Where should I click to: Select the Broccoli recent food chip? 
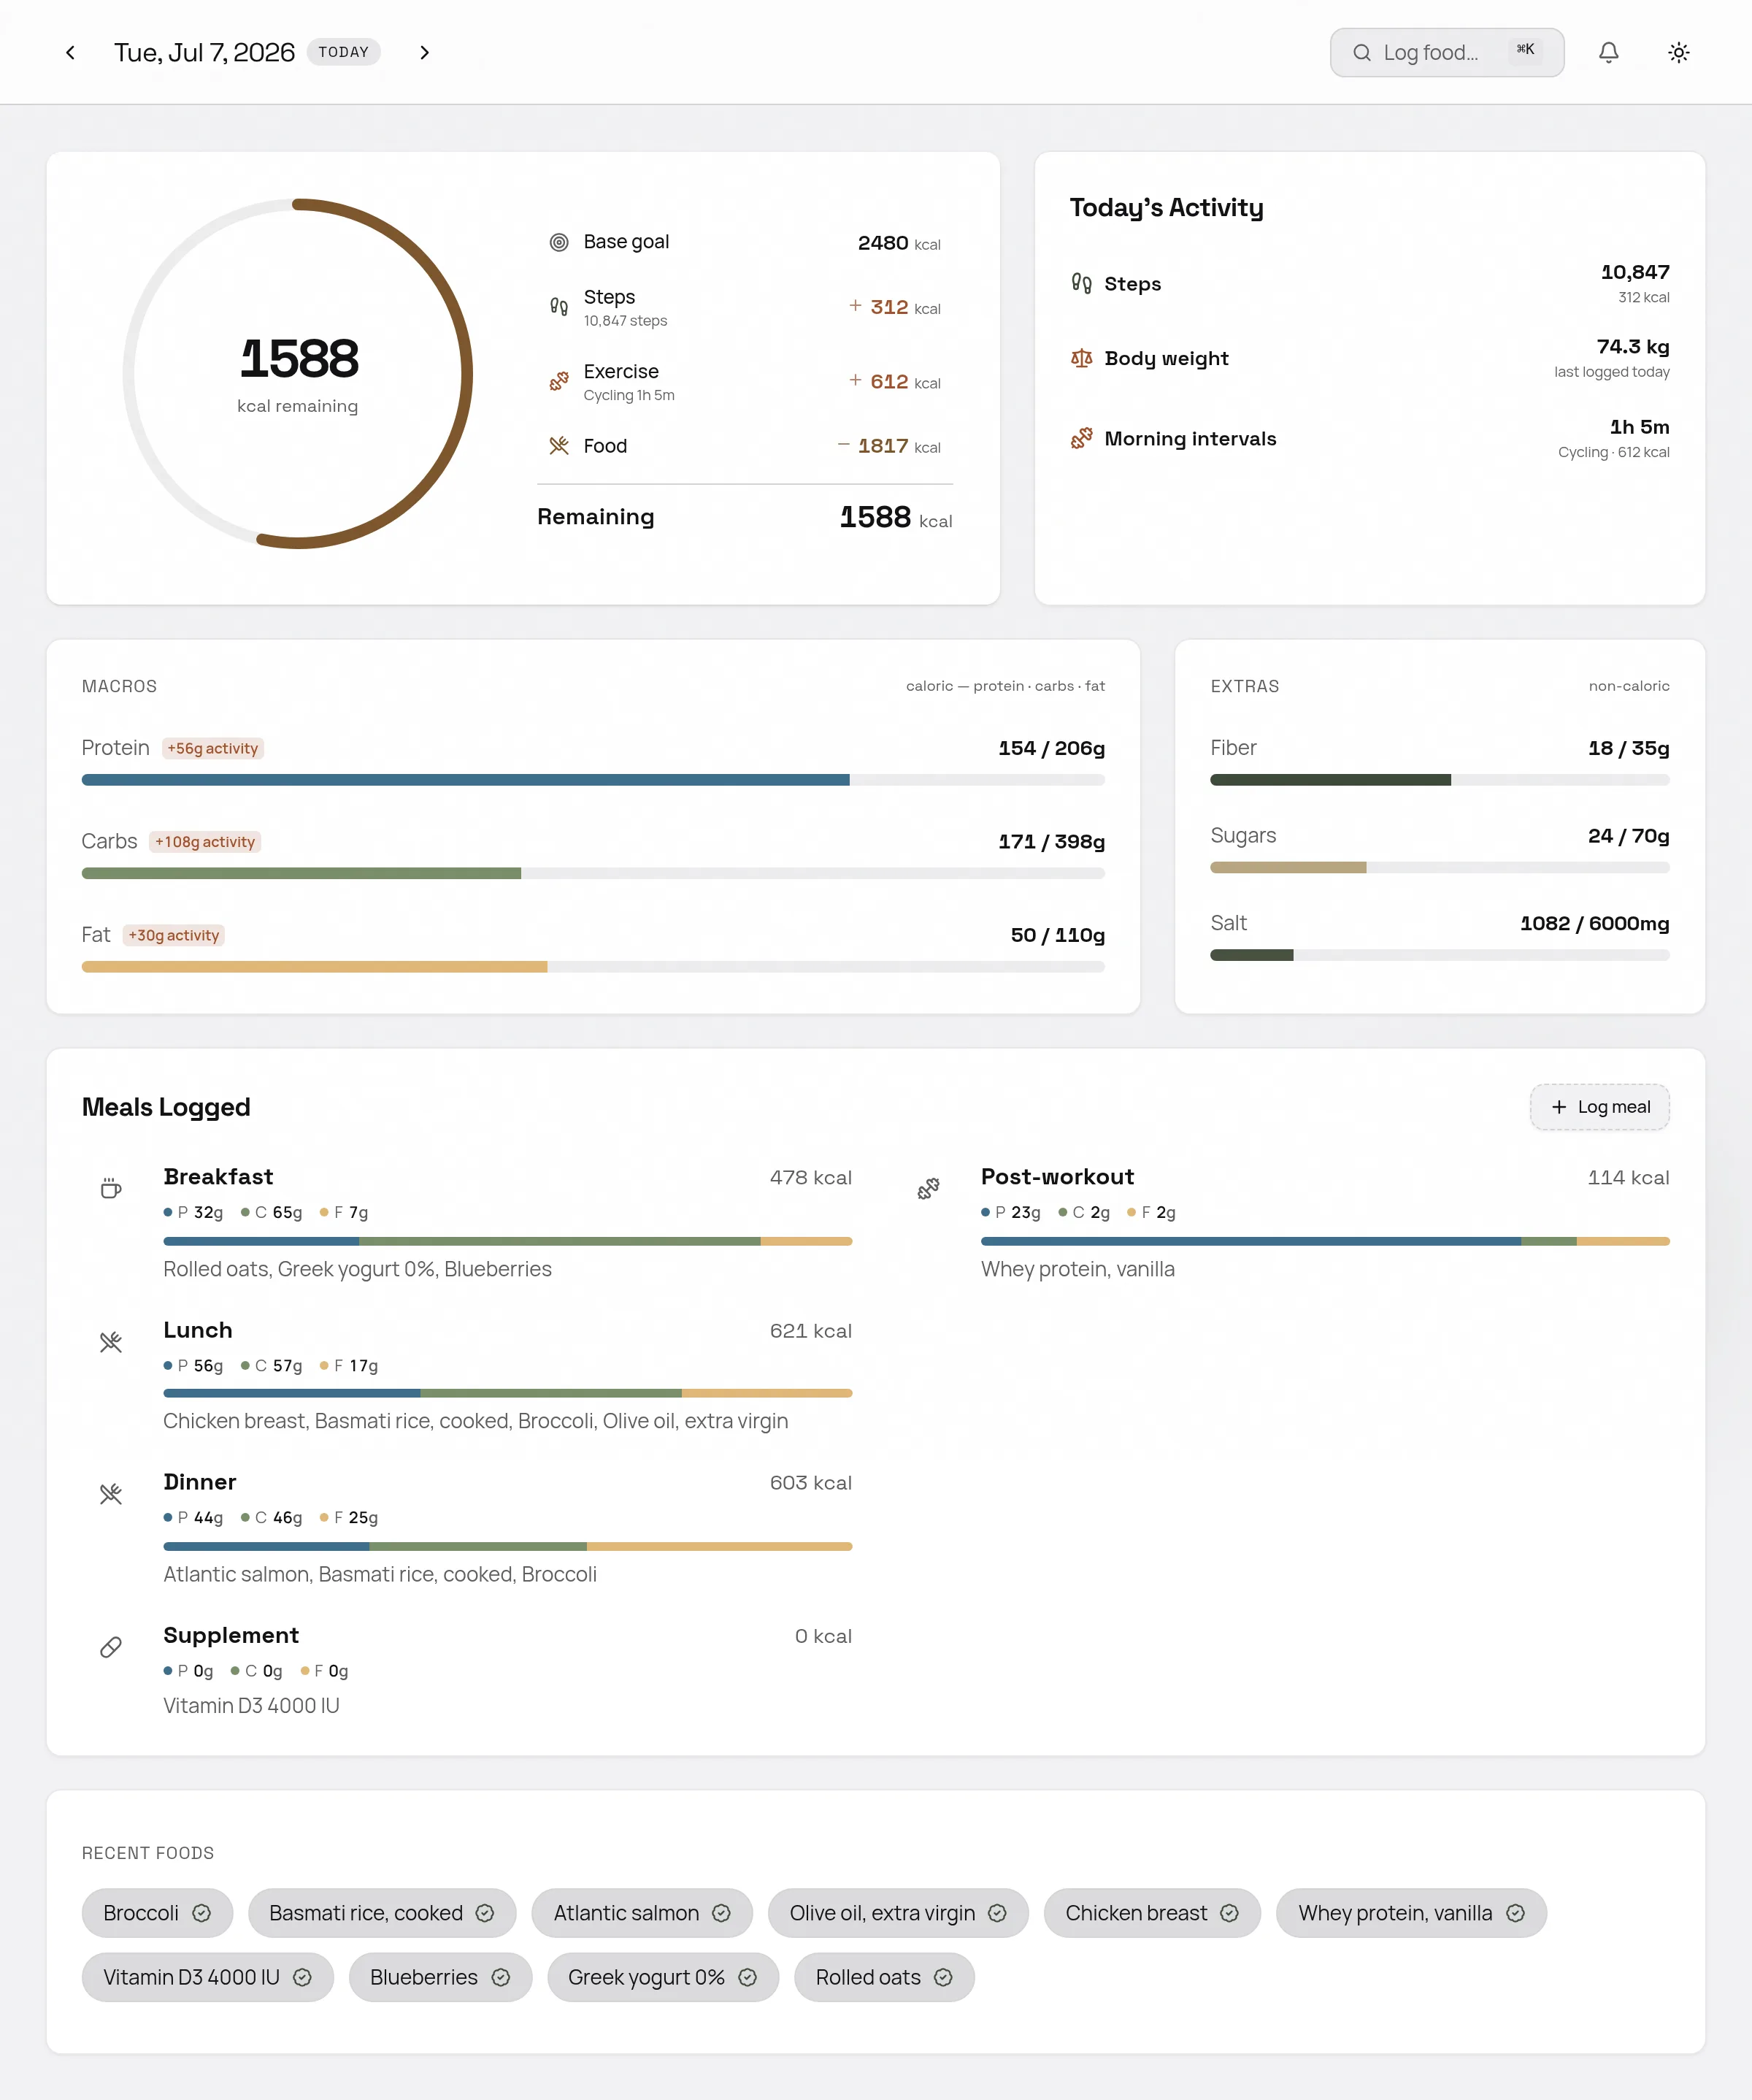click(157, 1913)
